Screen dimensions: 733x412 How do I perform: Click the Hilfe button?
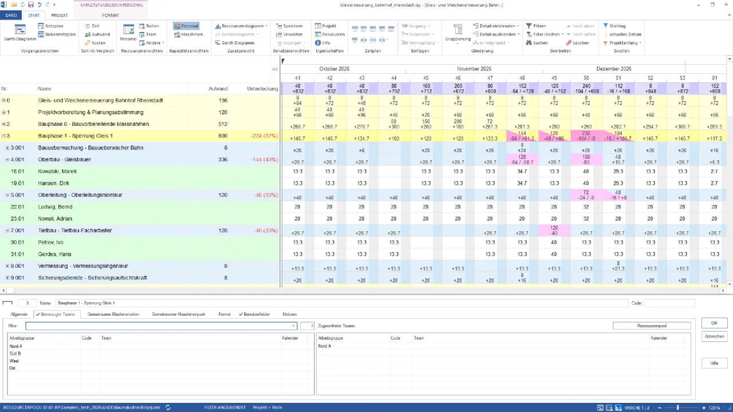(x=714, y=363)
